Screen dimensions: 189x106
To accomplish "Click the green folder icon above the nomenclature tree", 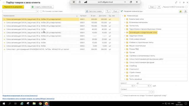I will (181, 11).
